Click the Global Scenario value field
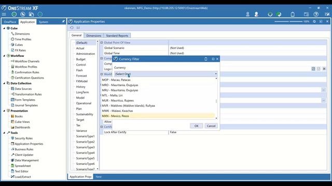 coord(247,48)
